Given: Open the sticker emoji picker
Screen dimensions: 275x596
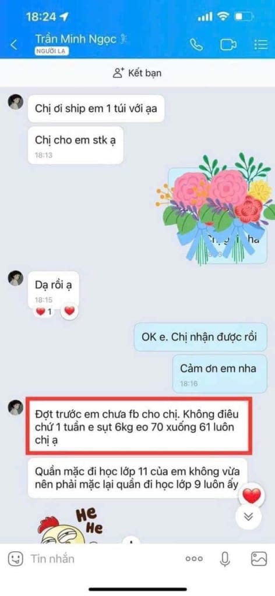Looking at the screenshot, I should point(15,559).
